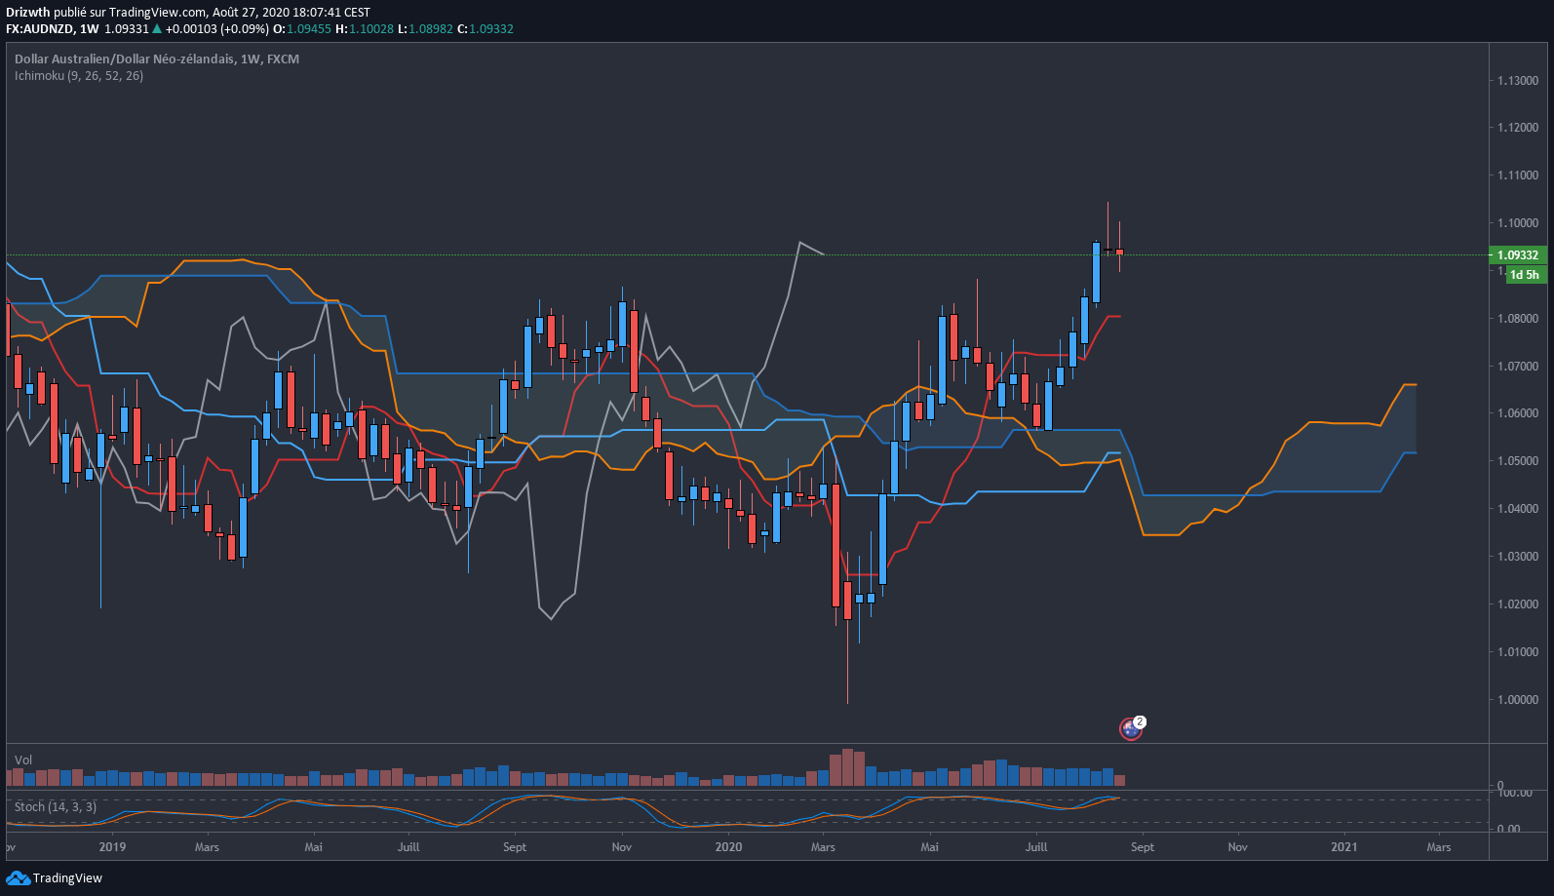
Task: Click the 1.02000 price axis label
Action: coord(1518,604)
